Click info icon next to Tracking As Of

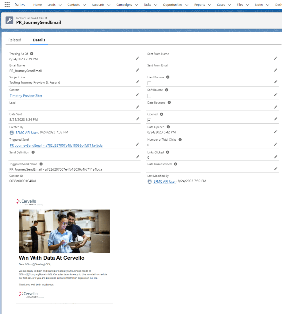[32, 54]
